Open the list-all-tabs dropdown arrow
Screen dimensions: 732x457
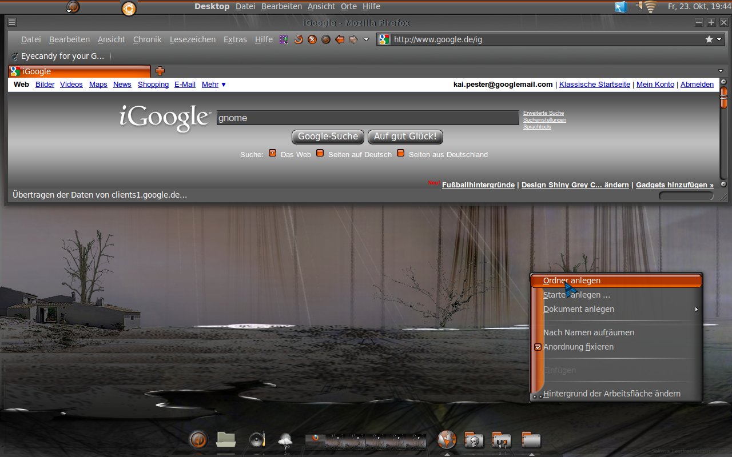[x=721, y=71]
